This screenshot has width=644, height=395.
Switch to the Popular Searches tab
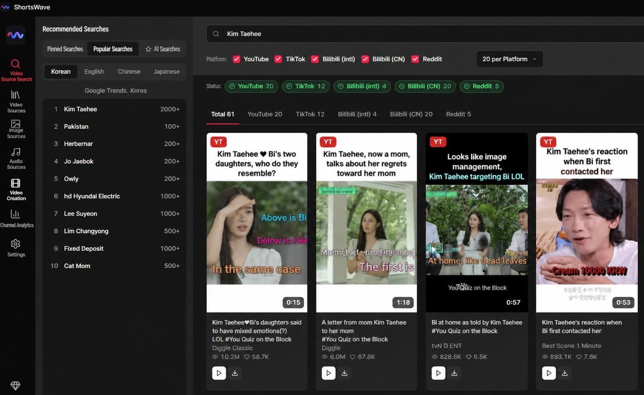113,49
